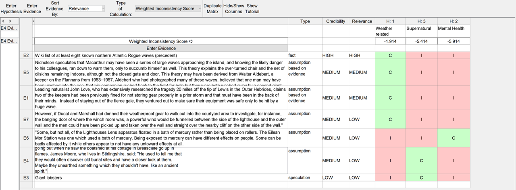Click the red I cell for E3 under H: 1
Viewport: 516px width, 190px height.
[390, 178]
